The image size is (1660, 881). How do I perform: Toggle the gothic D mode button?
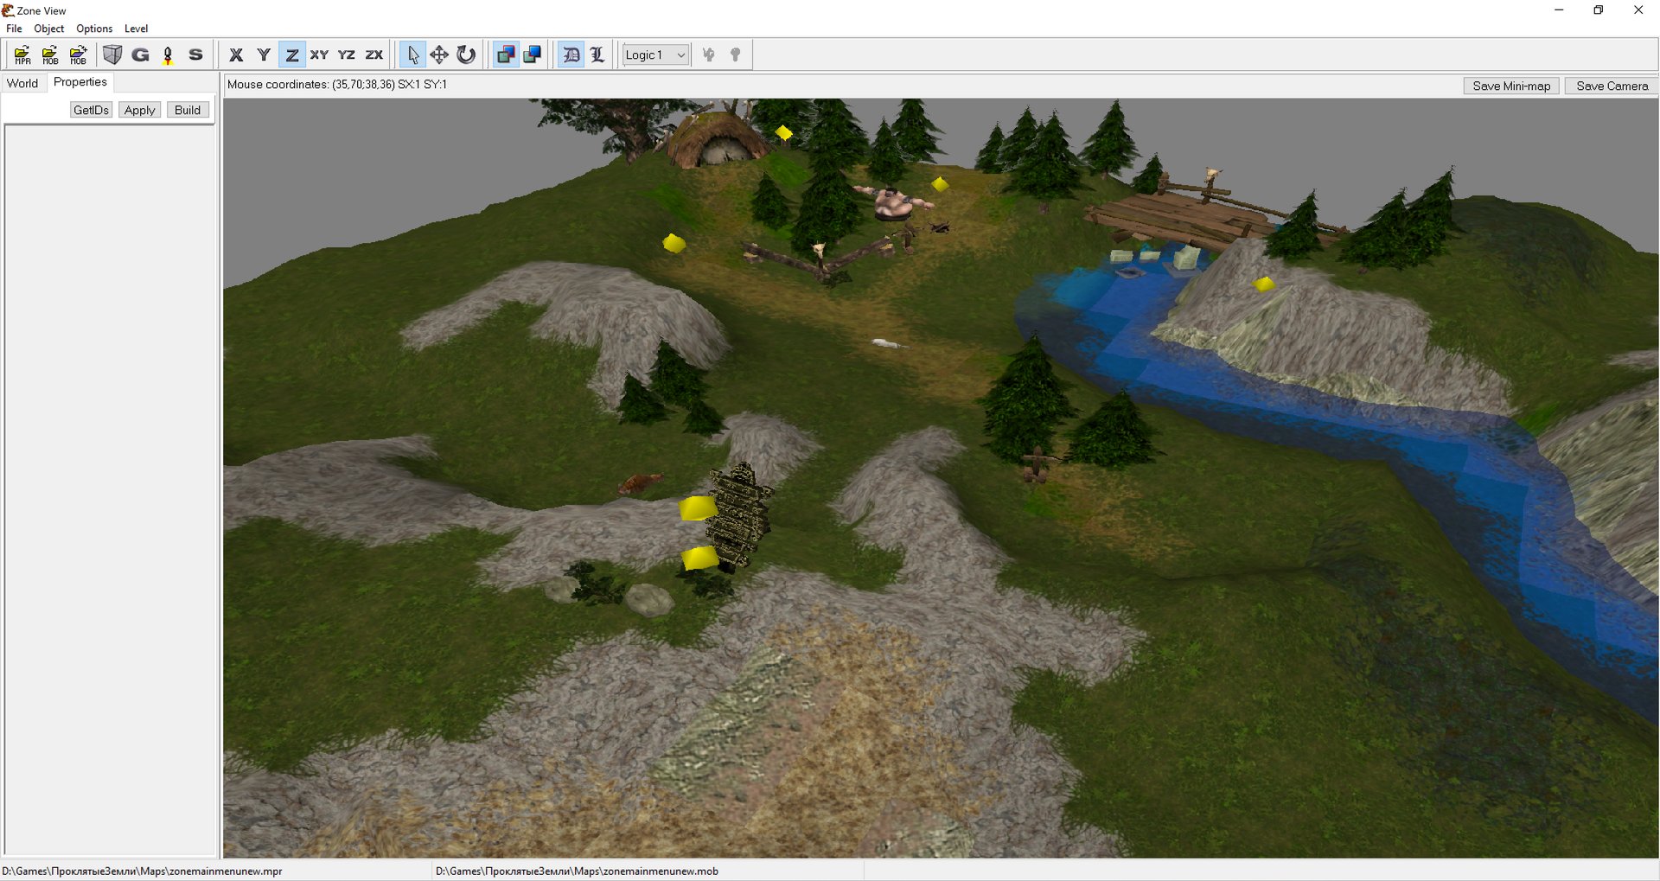[571, 55]
